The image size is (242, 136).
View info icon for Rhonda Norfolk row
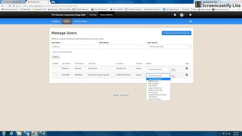click(x=186, y=68)
